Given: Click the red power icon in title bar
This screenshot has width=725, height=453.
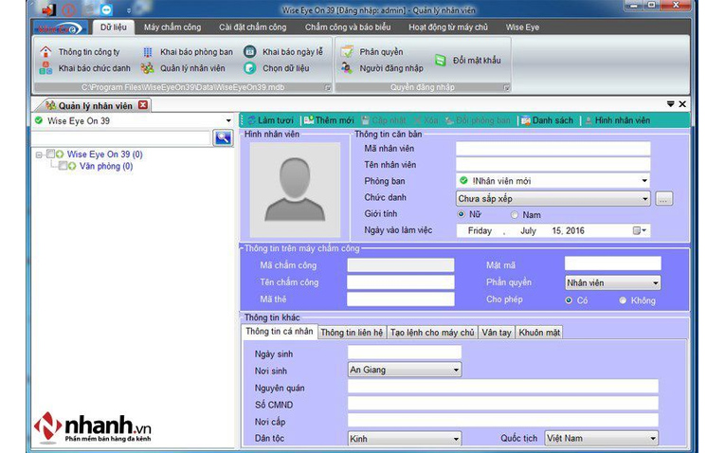Looking at the screenshot, I should click(69, 9).
